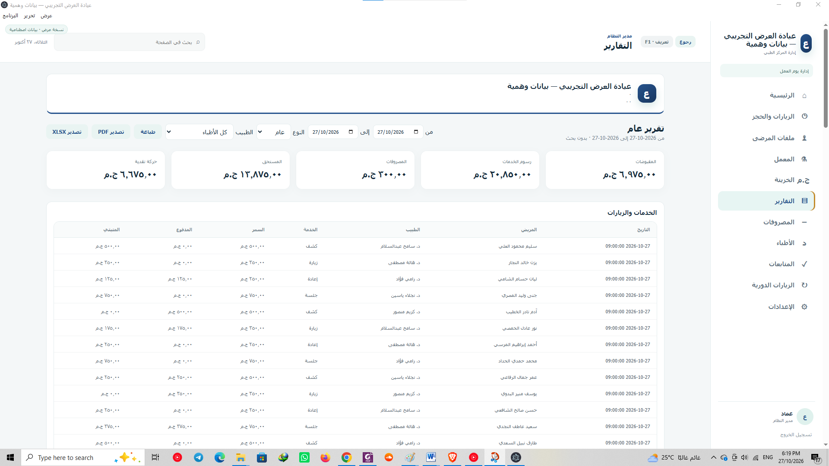
Task: Click the page vertical scrollbar
Action: [x=826, y=78]
